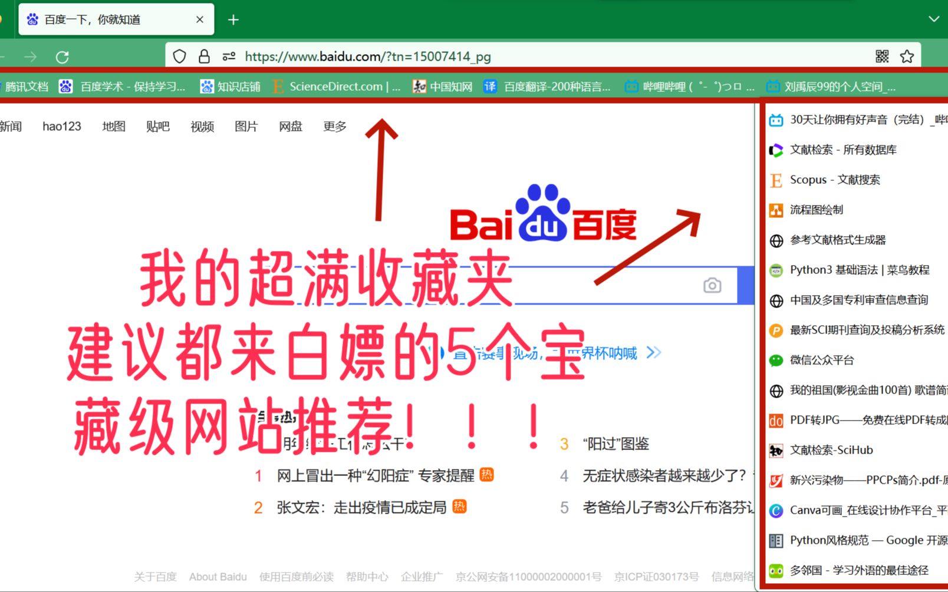Open the 世界杯呐喊 banner arrows

(x=654, y=353)
